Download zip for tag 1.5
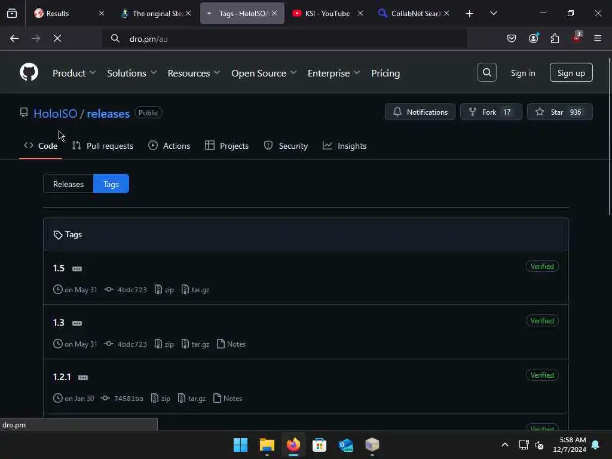This screenshot has height=459, width=612. pyautogui.click(x=164, y=290)
